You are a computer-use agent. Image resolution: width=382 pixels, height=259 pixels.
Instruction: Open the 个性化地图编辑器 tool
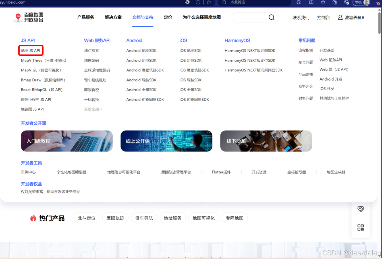[x=71, y=172]
